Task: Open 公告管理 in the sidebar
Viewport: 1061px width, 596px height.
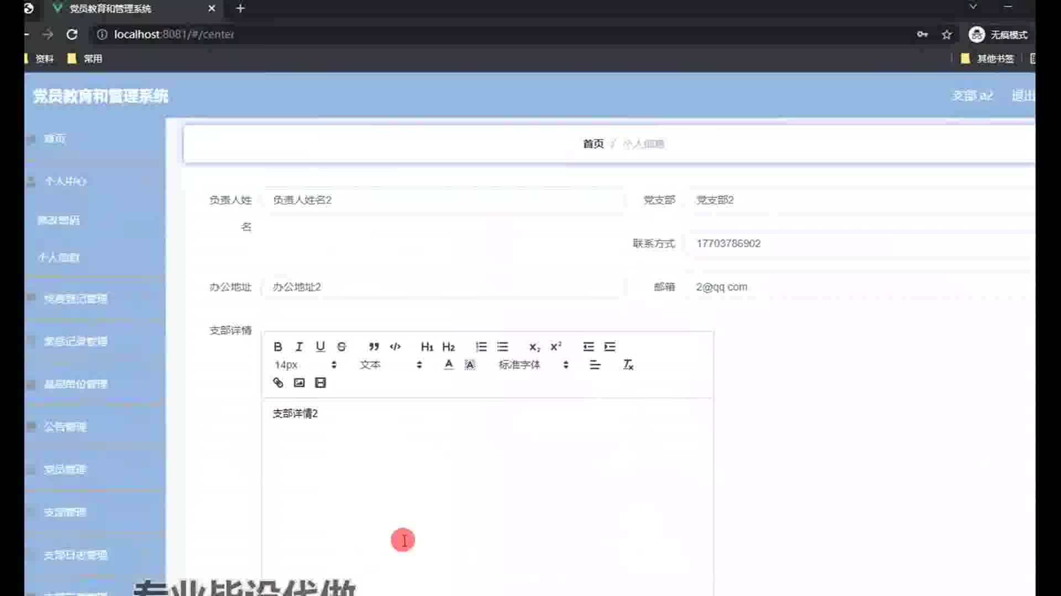Action: tap(65, 427)
